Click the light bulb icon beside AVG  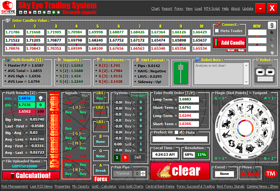(41, 98)
